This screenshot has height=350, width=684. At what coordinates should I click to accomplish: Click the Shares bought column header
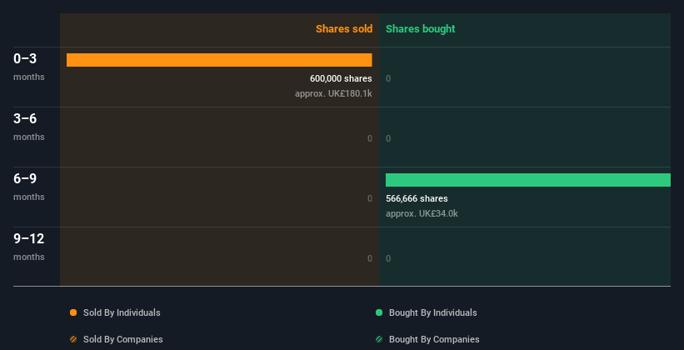421,29
